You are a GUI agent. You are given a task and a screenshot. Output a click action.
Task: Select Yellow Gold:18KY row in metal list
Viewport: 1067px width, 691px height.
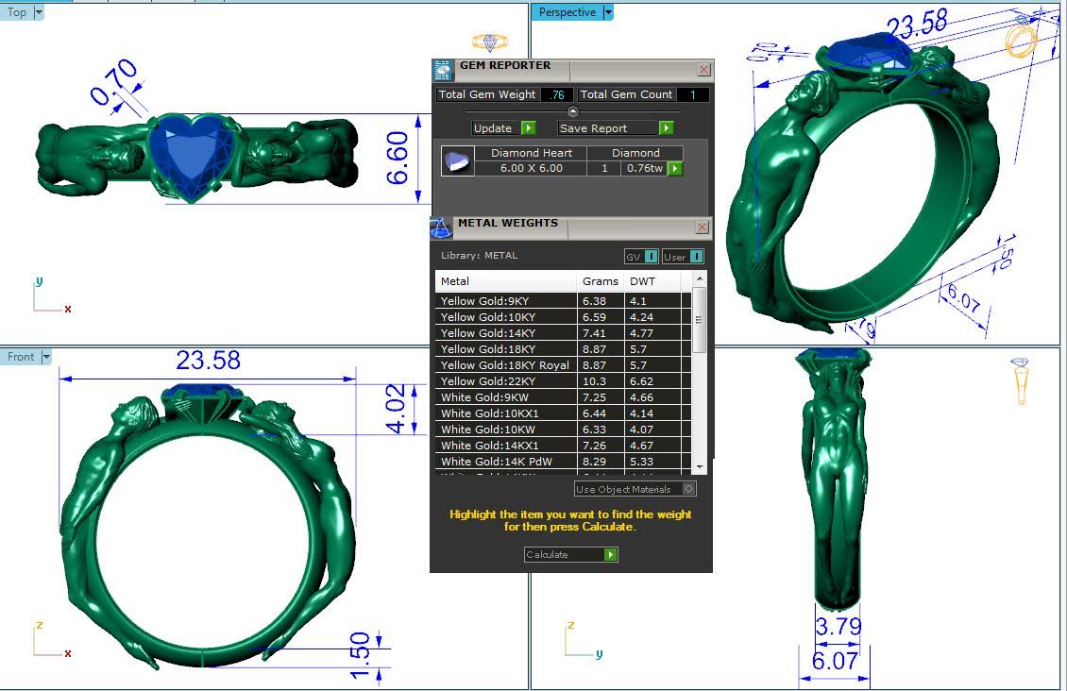pos(505,349)
